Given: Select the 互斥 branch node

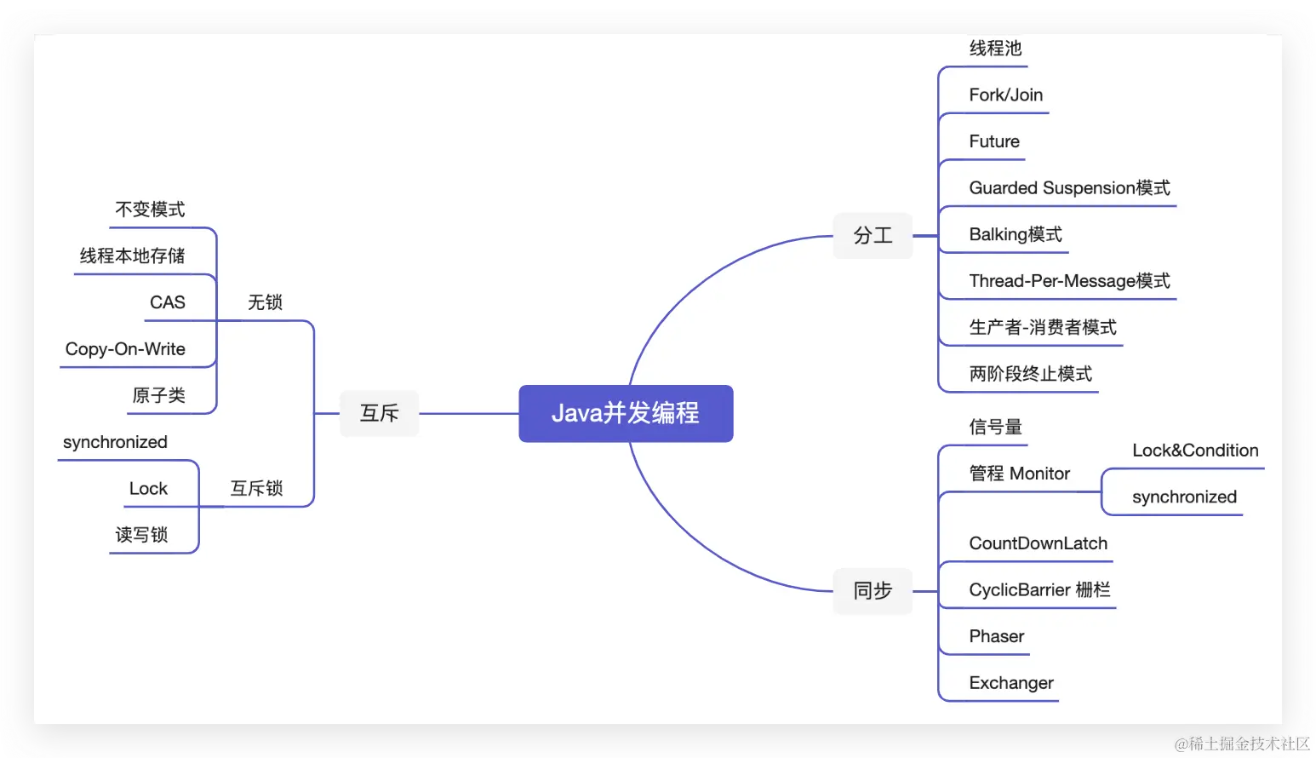Looking at the screenshot, I should pos(380,413).
